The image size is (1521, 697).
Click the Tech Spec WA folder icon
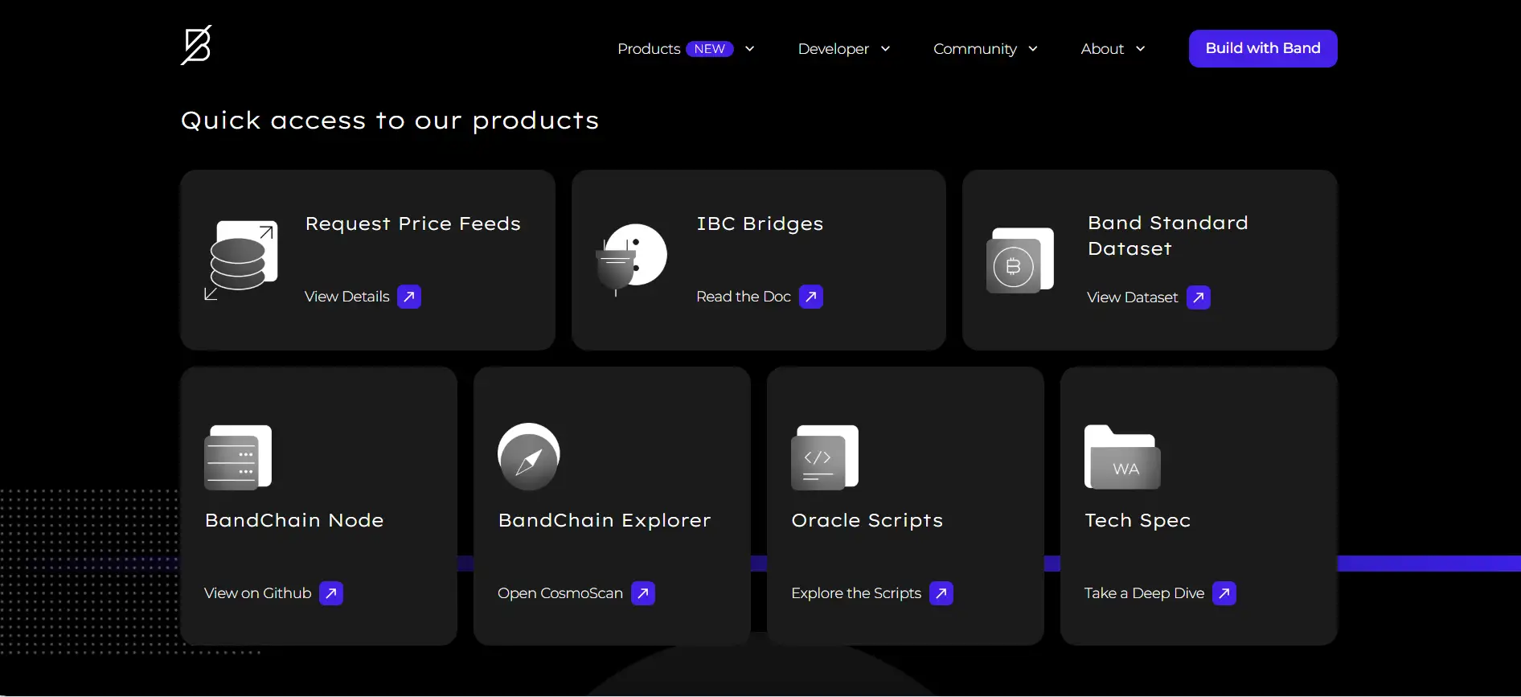click(x=1122, y=457)
